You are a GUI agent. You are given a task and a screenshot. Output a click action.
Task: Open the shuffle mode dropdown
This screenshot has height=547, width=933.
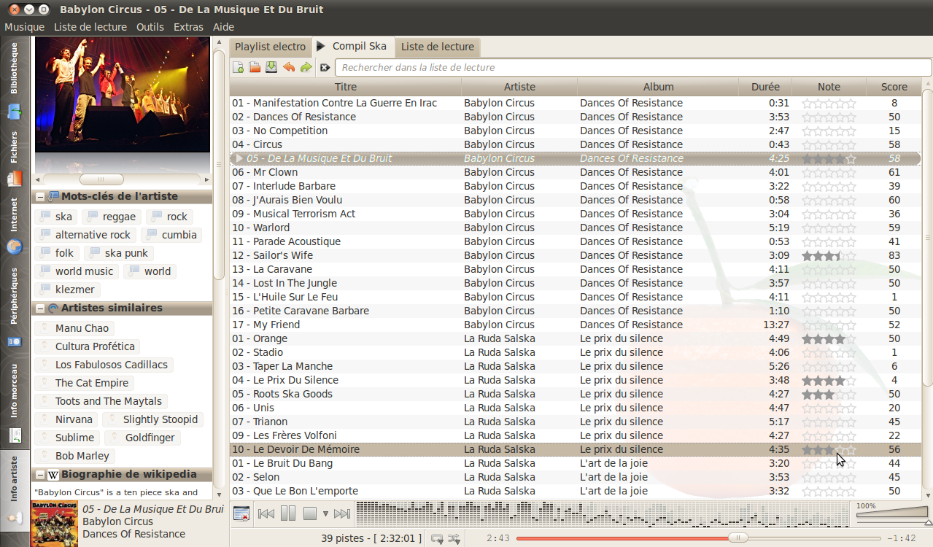(x=454, y=538)
